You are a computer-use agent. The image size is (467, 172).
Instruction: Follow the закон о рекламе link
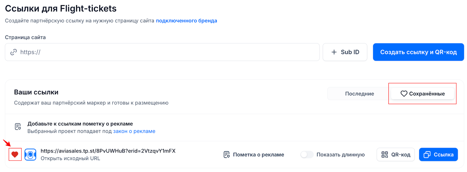(134, 131)
